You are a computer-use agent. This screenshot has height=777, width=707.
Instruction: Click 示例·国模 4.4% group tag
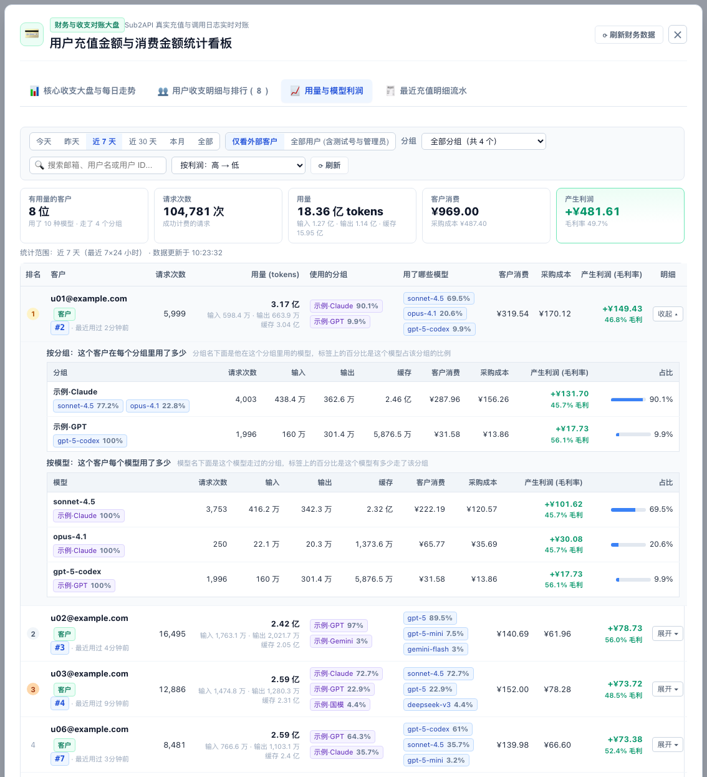340,705
